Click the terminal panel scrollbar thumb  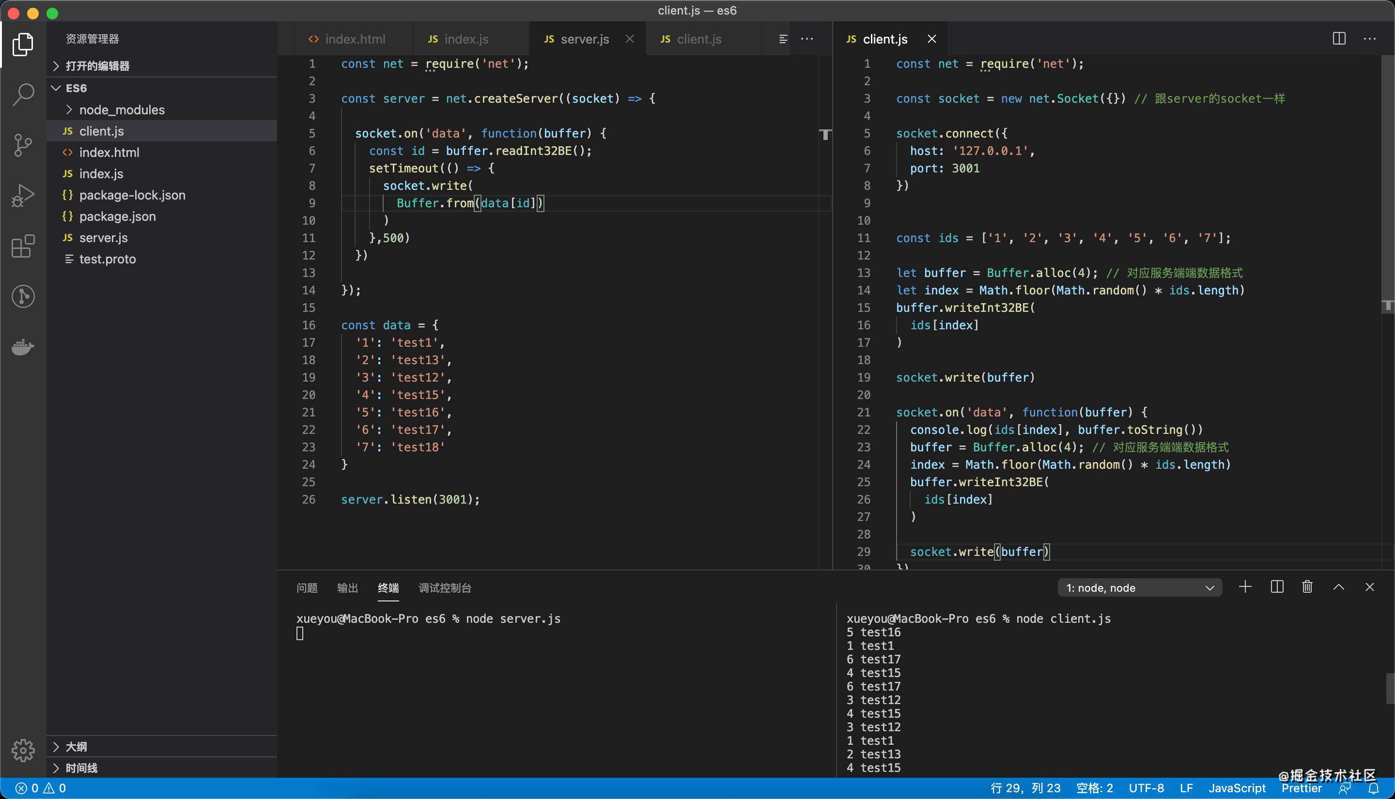coord(1390,688)
